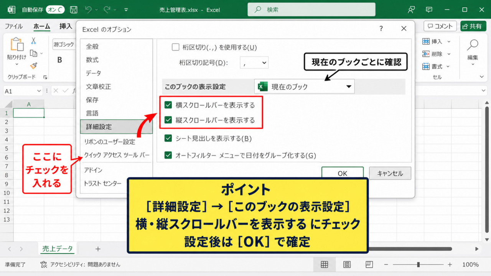The width and height of the screenshot is (491, 276).
Task: Click into the 検索 search box
Action: (311, 10)
